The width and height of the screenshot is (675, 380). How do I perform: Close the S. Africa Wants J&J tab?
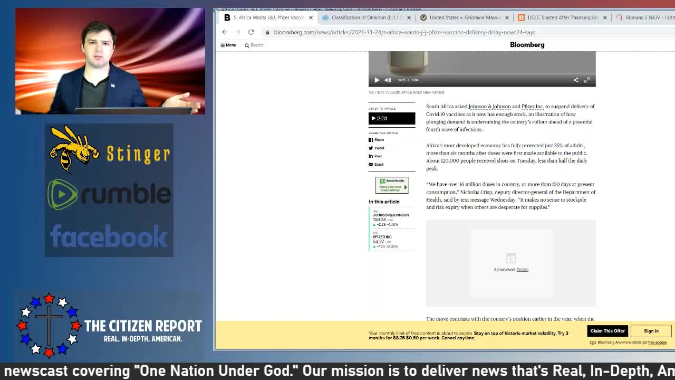pos(311,17)
